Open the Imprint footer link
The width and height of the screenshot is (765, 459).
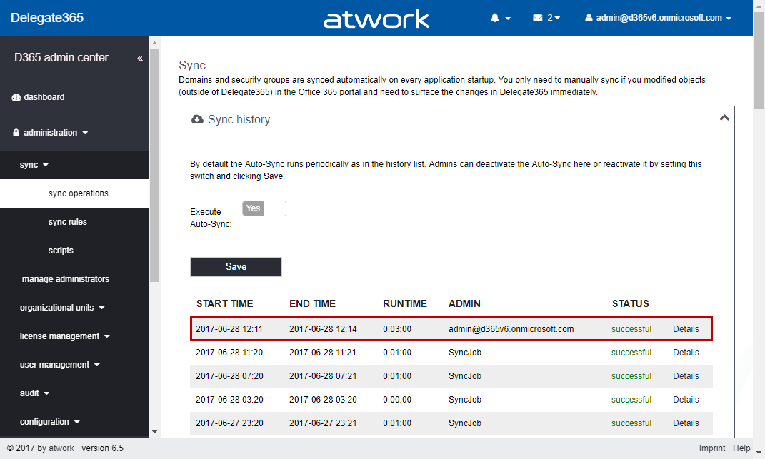tap(712, 448)
